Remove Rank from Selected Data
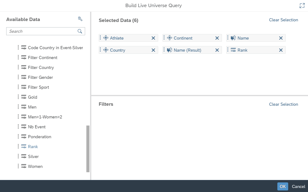The height and width of the screenshot is (192, 308). (281, 50)
